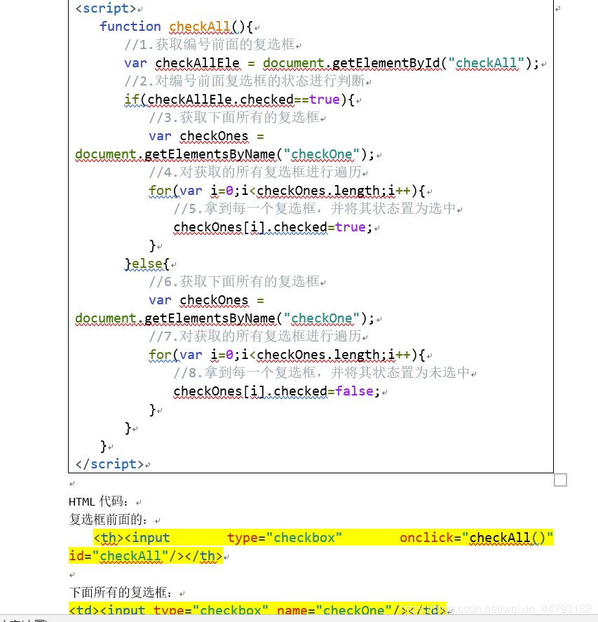Click the "var checkAllEle = document.getElementById" line

(332, 63)
